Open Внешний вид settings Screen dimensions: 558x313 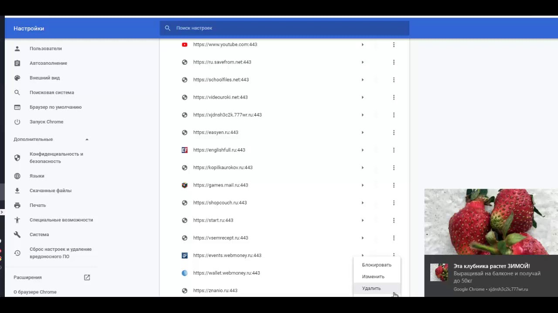44,78
